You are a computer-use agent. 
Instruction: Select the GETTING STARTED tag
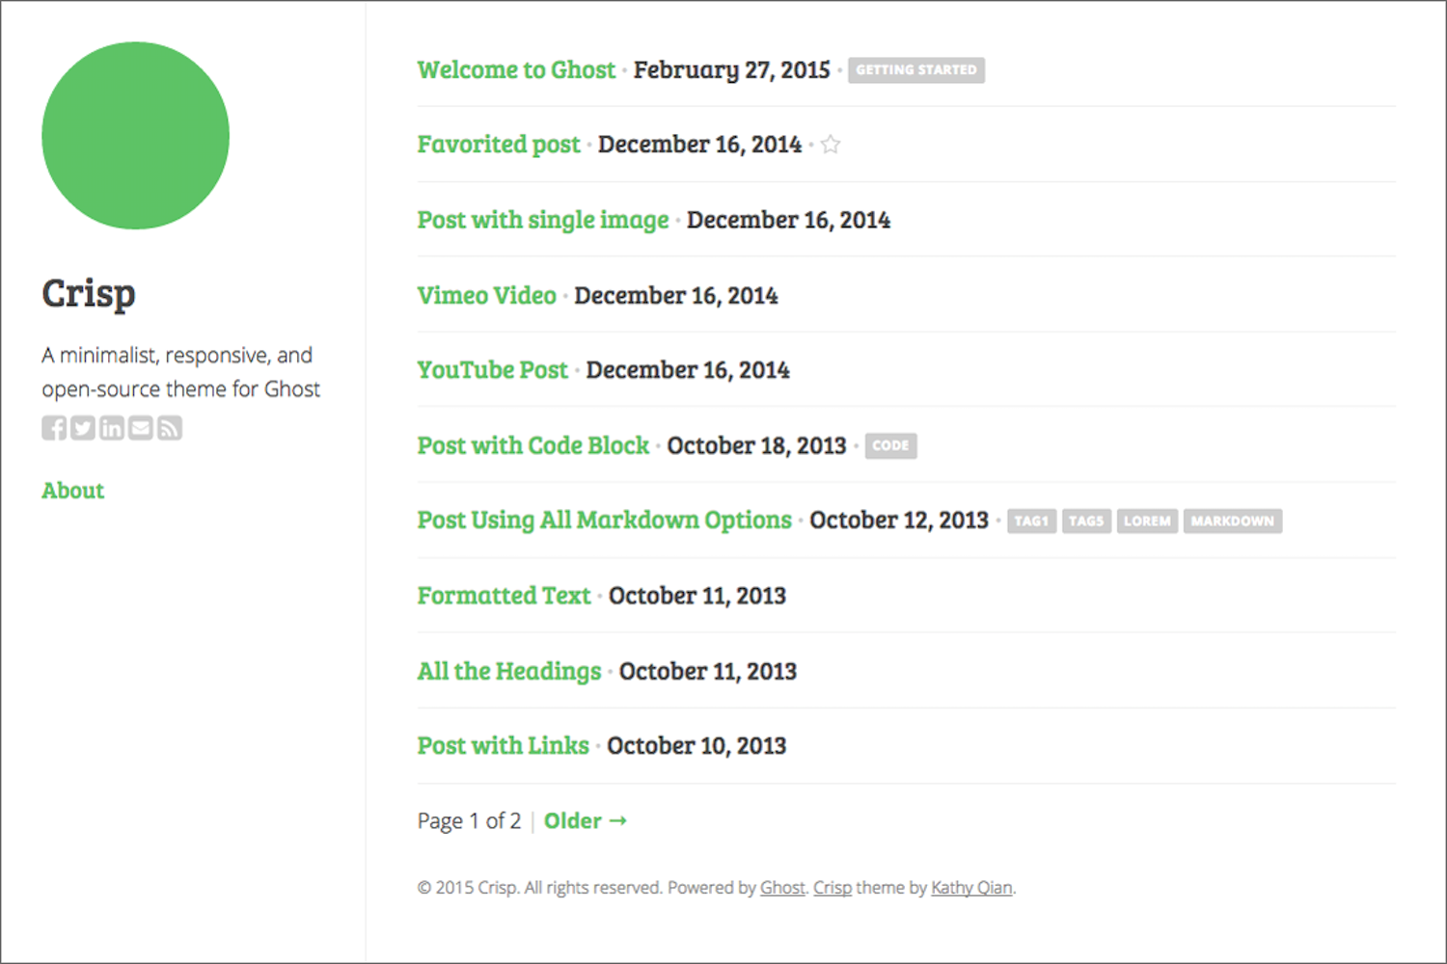(916, 70)
